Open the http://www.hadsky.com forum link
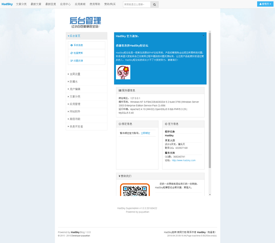The image size is (275, 243). [184, 160]
